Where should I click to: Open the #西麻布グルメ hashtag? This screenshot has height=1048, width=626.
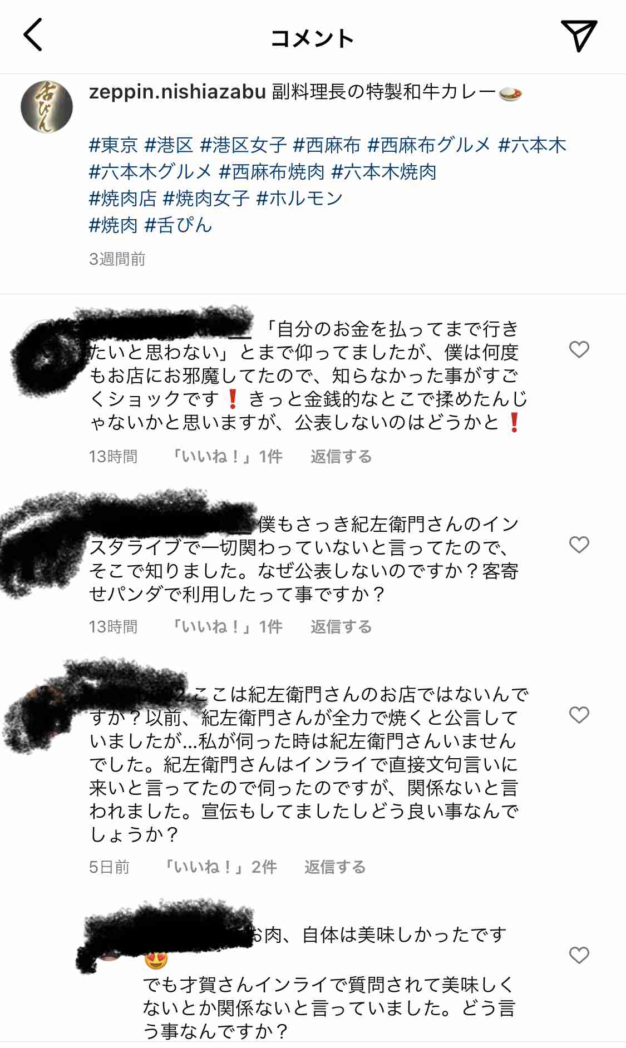[x=430, y=145]
